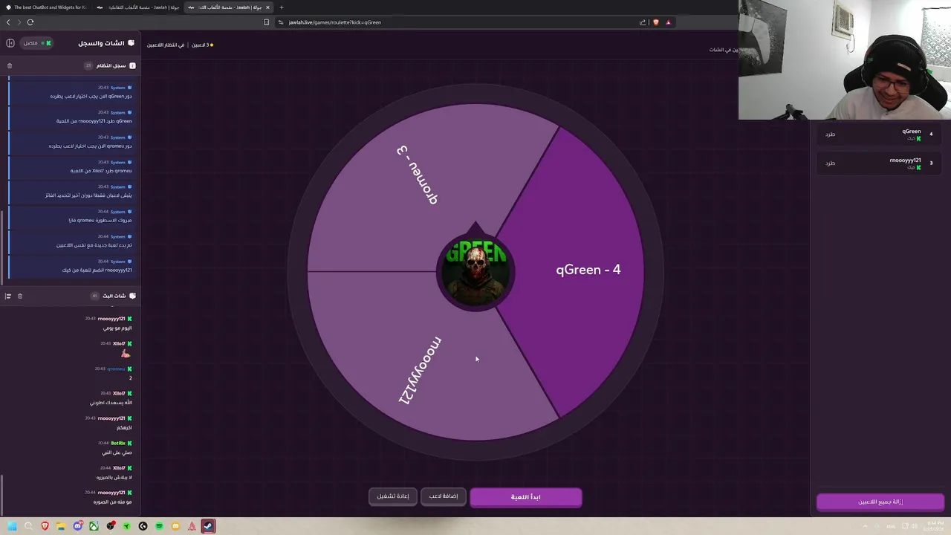The image size is (951, 535).
Task: Click the 3 لاعبين player count indicator
Action: pos(202,45)
